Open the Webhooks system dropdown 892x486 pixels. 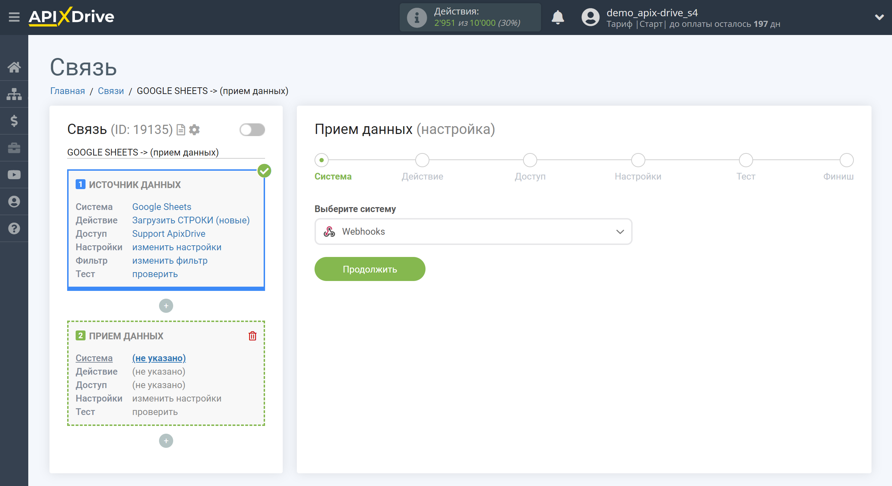(473, 232)
